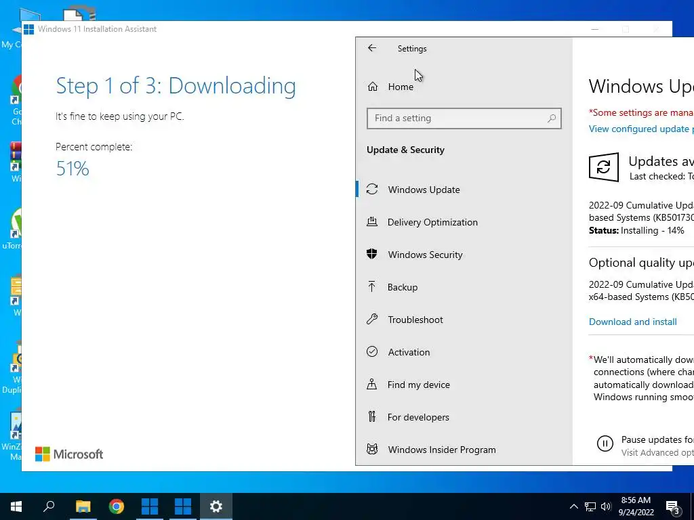The height and width of the screenshot is (520, 694).
Task: Click the 51% percent complete value
Action: click(73, 169)
